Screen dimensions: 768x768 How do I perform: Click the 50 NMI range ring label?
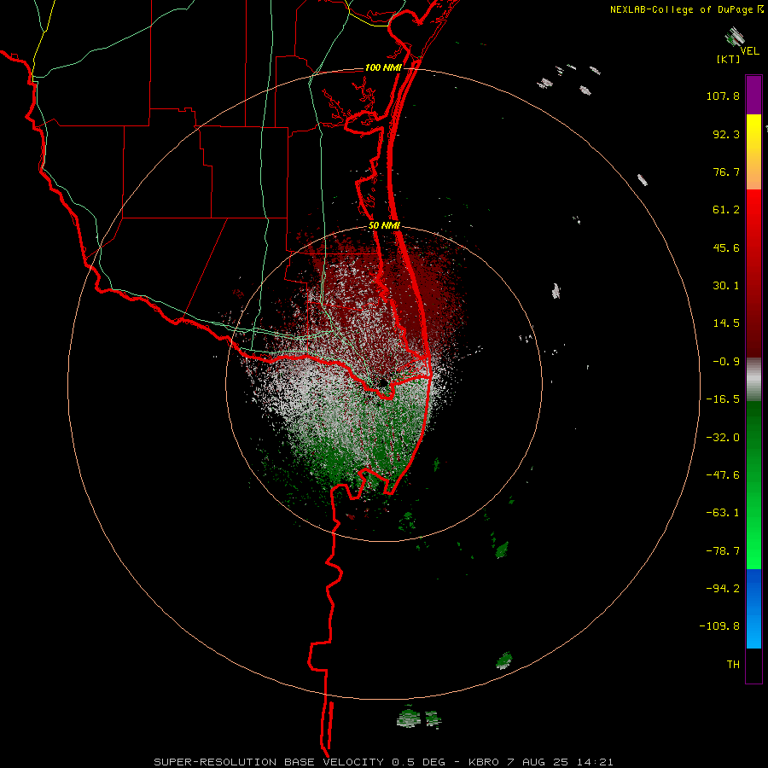(x=384, y=225)
